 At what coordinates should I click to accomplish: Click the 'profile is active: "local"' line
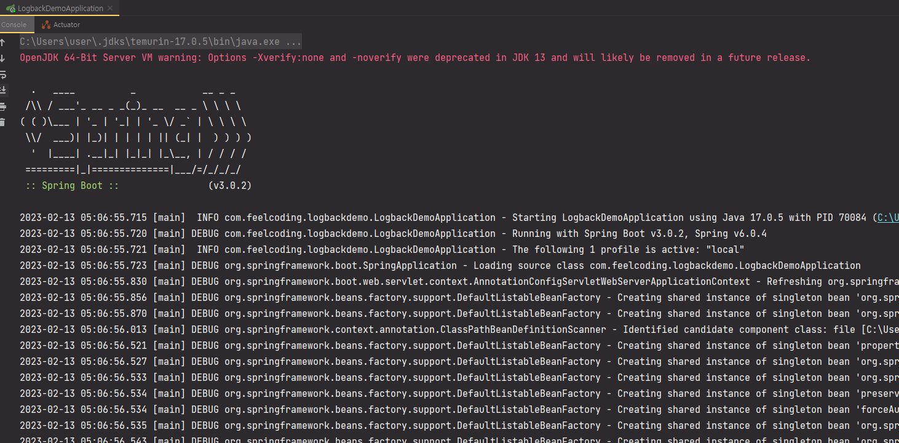click(x=382, y=249)
